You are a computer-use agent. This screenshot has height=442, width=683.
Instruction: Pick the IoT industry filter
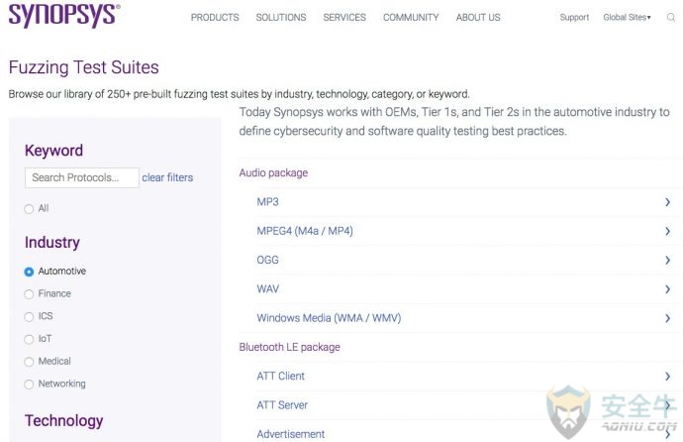coord(29,339)
